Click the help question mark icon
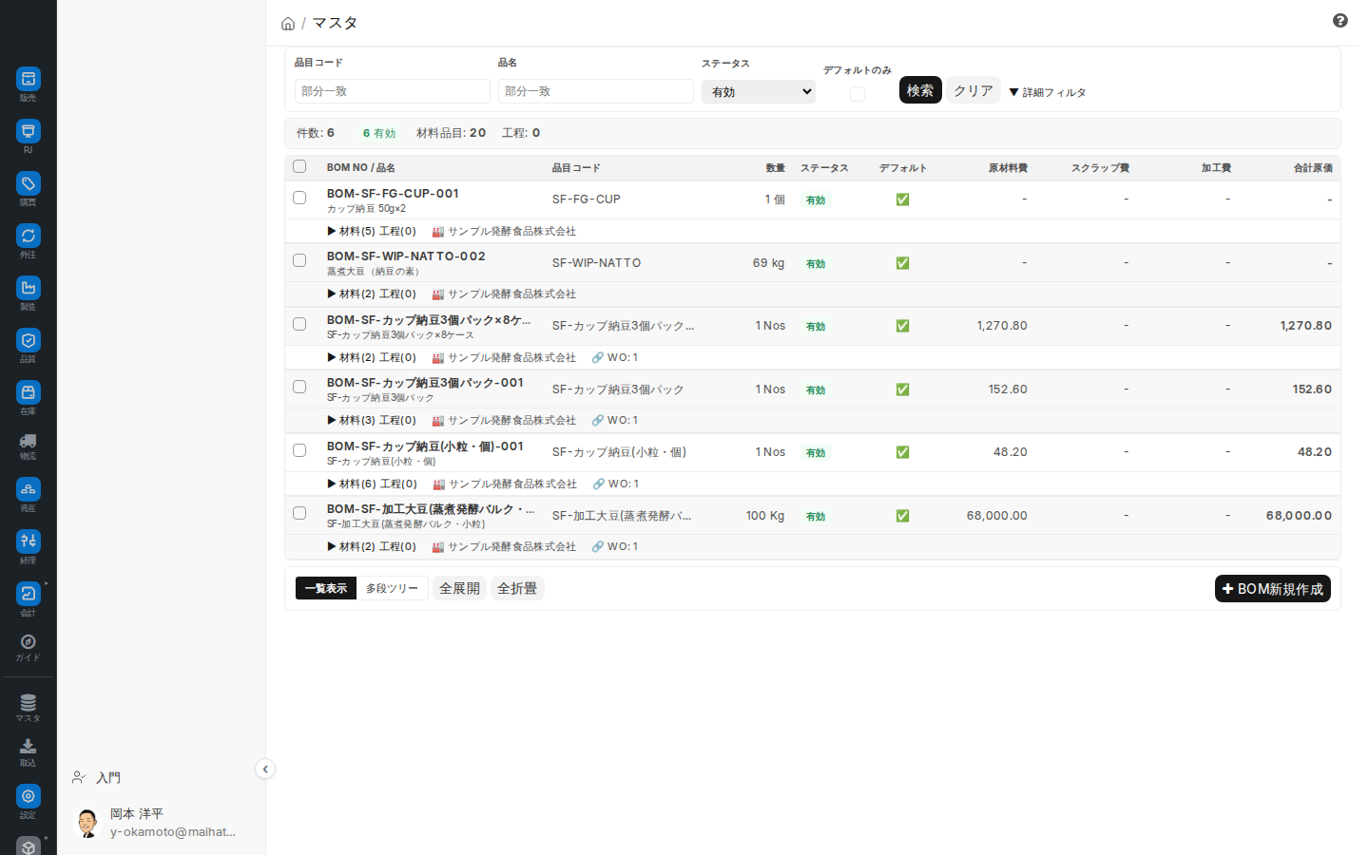 pyautogui.click(x=1340, y=21)
